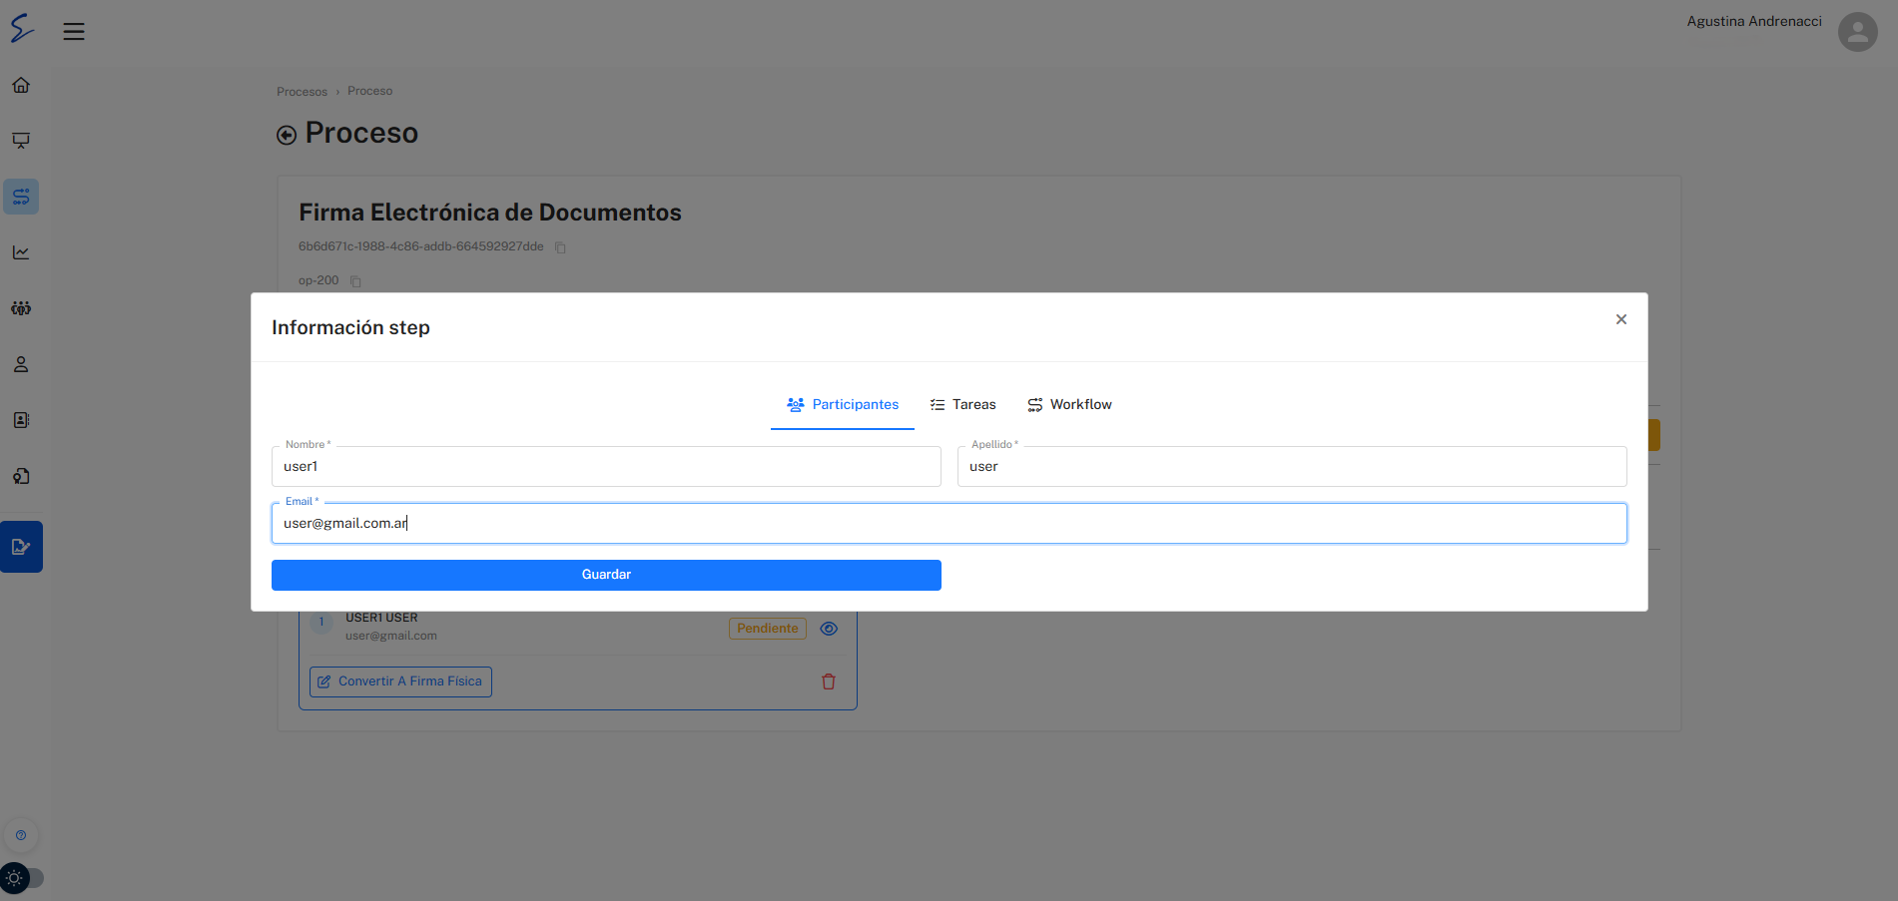Open the document history sidebar icon
This screenshot has width=1898, height=901.
click(x=21, y=476)
